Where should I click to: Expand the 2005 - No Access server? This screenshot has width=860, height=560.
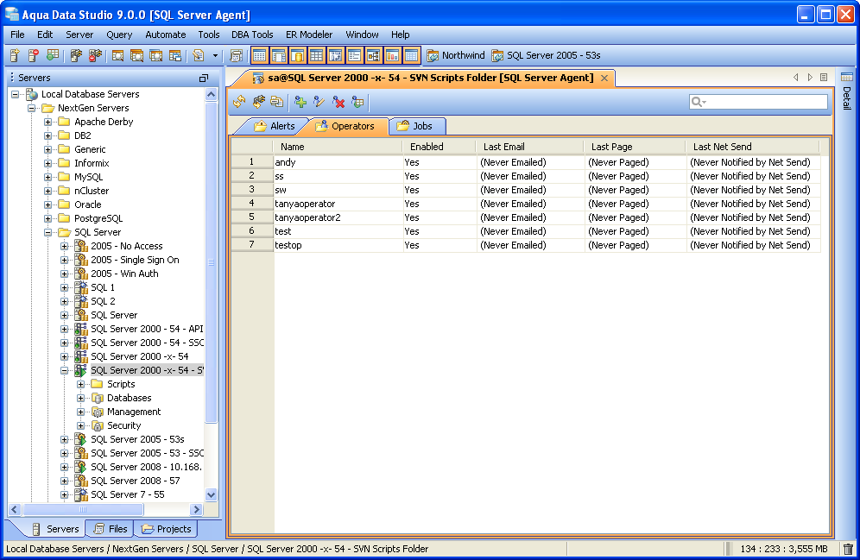[65, 246]
